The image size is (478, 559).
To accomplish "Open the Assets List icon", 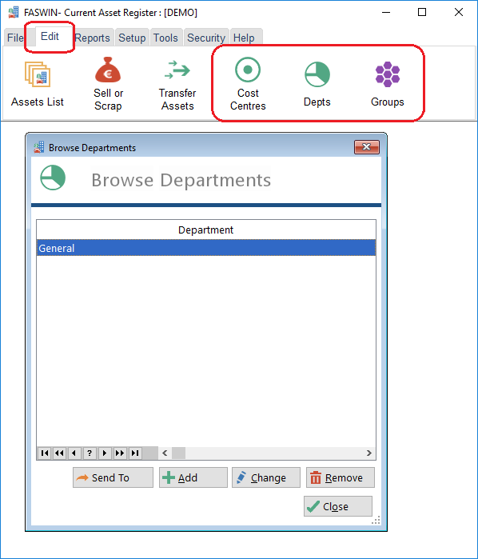I will click(38, 74).
